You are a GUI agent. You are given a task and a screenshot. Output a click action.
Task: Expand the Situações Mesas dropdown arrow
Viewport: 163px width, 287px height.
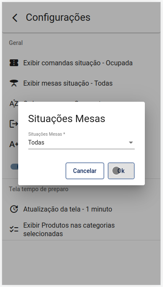coord(131,142)
